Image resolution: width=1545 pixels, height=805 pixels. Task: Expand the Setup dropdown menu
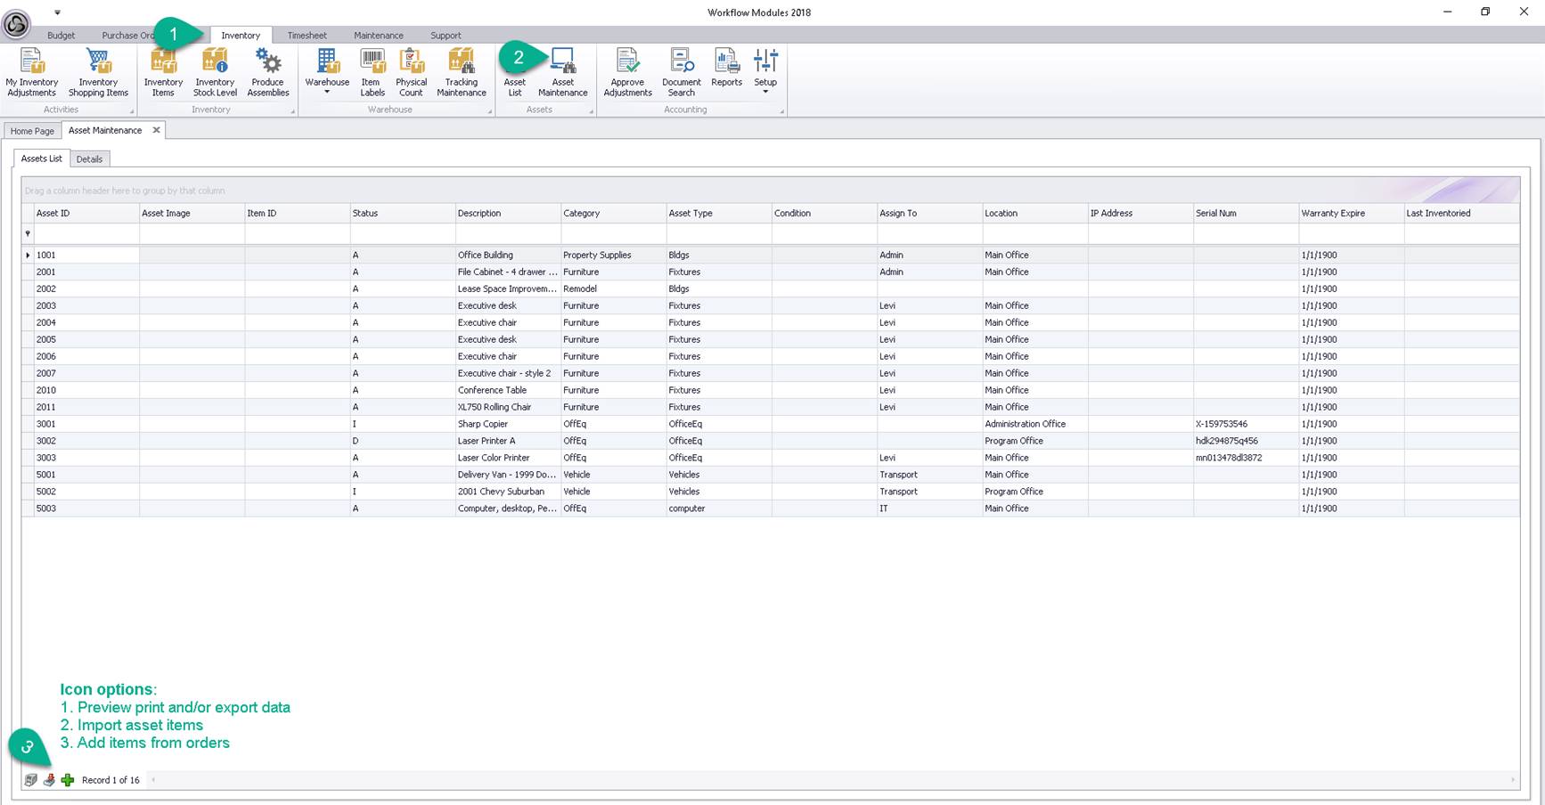point(765,91)
